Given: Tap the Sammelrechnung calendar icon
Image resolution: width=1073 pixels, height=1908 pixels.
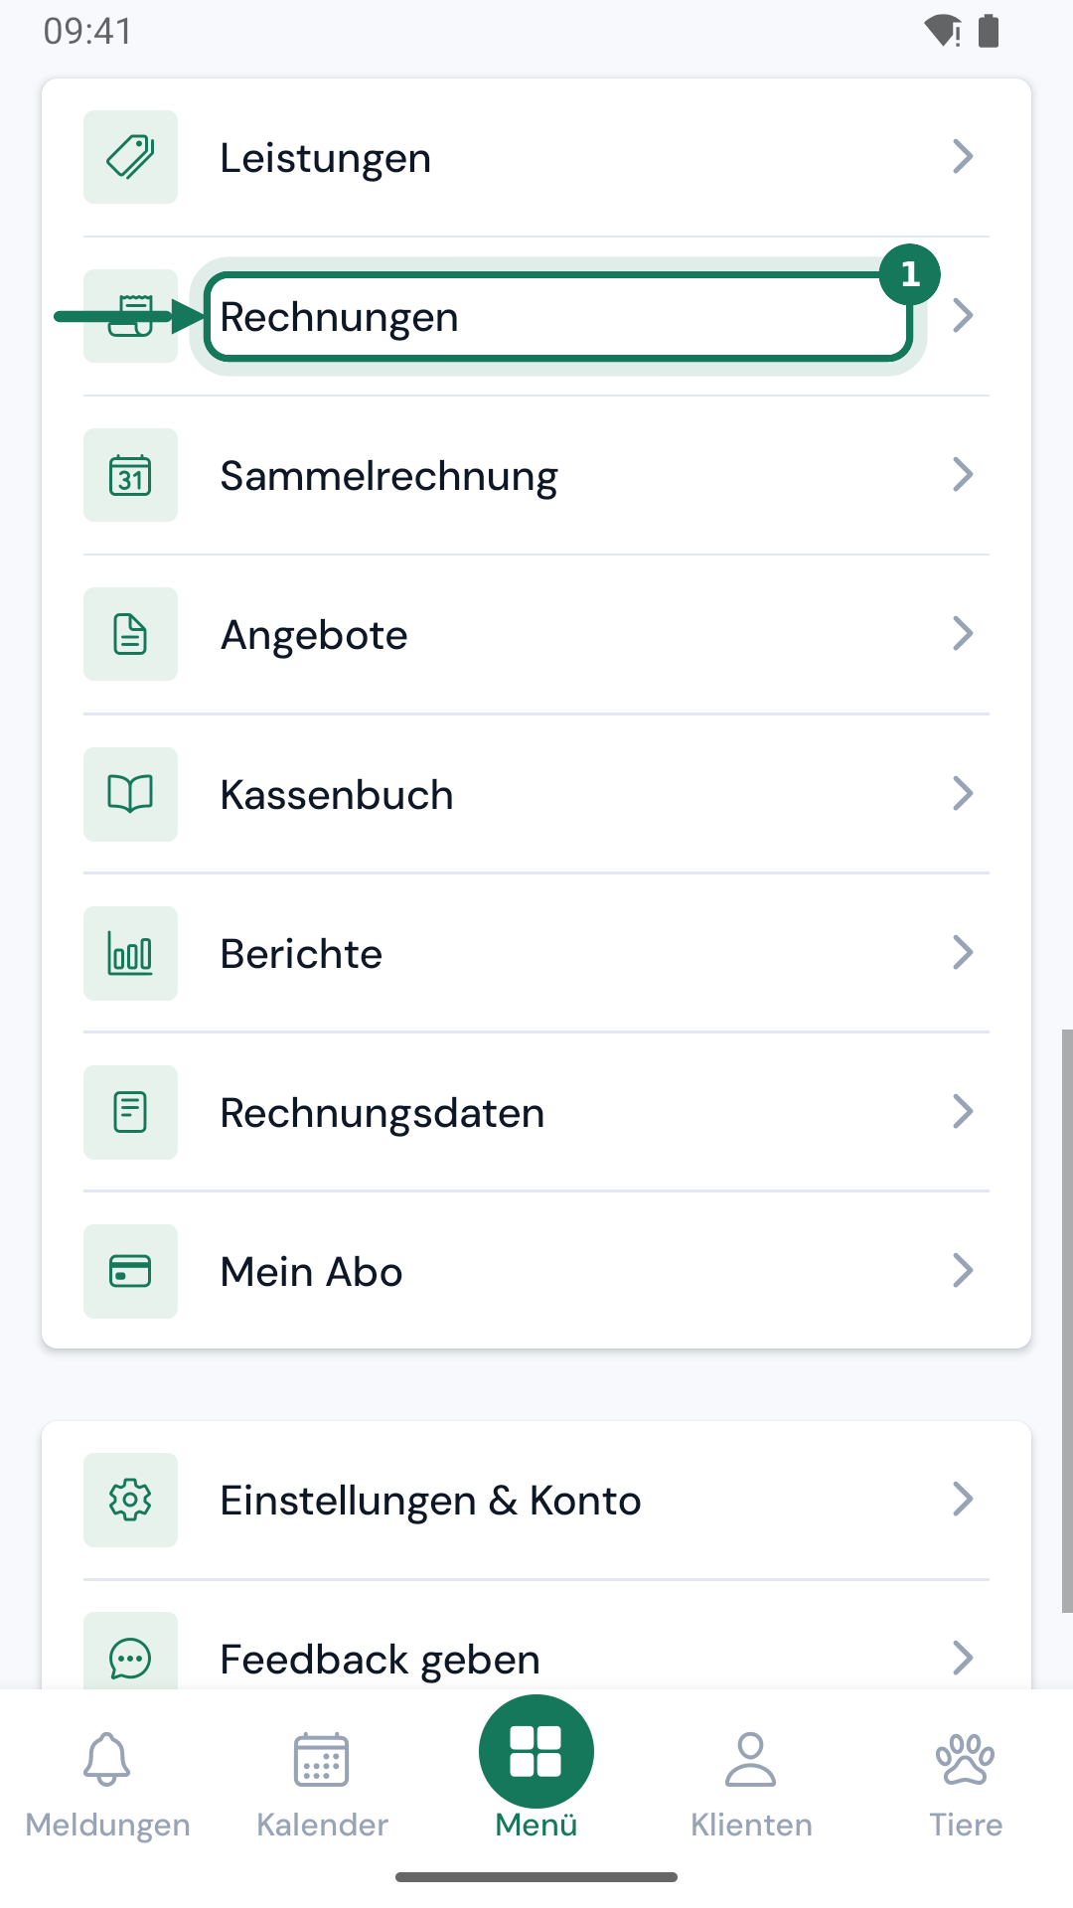Looking at the screenshot, I should [130, 475].
